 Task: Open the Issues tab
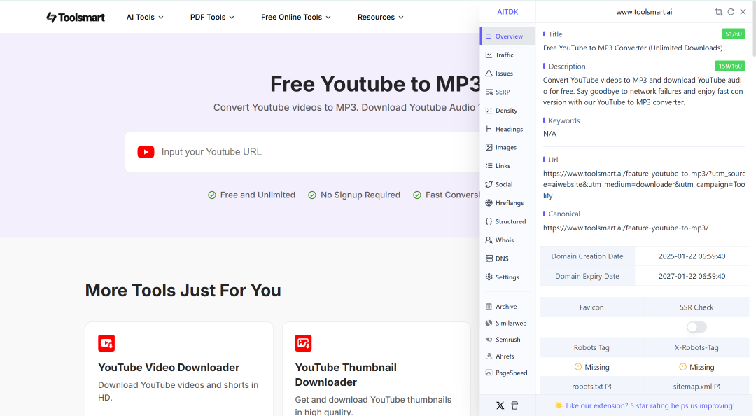pyautogui.click(x=508, y=74)
